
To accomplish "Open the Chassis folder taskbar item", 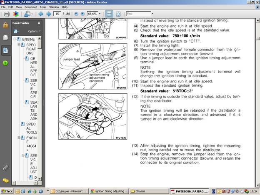I will click(149, 191).
